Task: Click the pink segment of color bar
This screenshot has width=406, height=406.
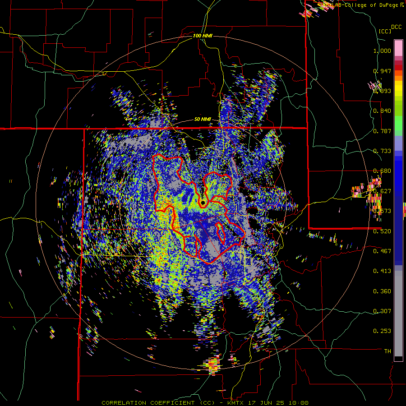Action: [x=398, y=48]
